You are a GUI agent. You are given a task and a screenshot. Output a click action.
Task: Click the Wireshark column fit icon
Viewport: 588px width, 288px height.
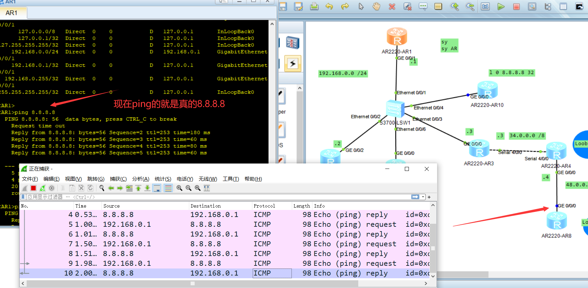pyautogui.click(x=207, y=188)
